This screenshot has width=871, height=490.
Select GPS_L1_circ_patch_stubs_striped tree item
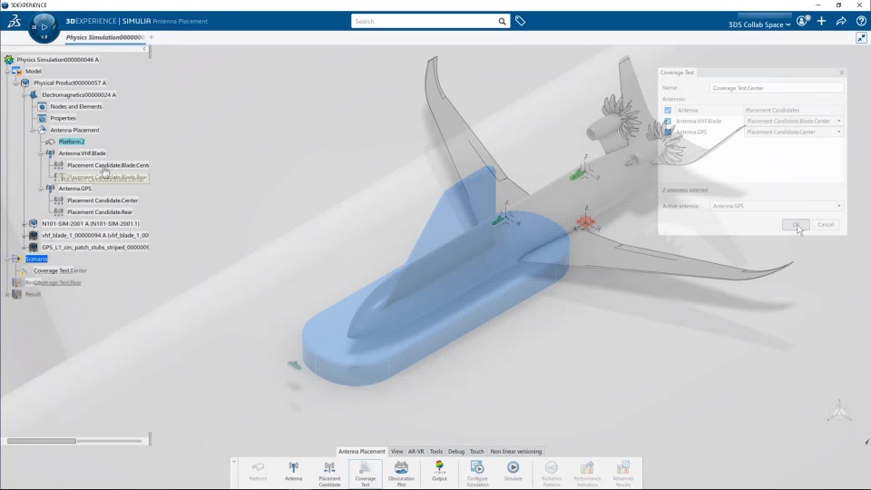click(x=95, y=247)
